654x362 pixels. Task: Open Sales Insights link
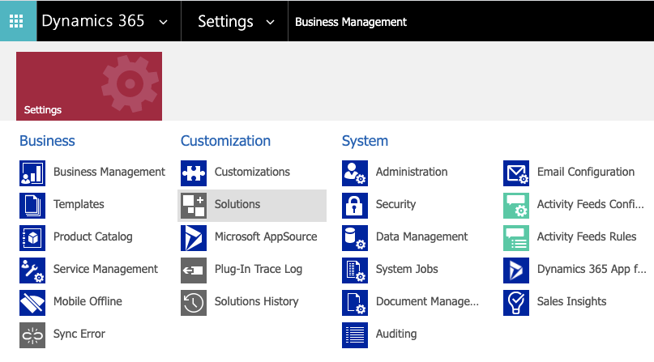572,301
